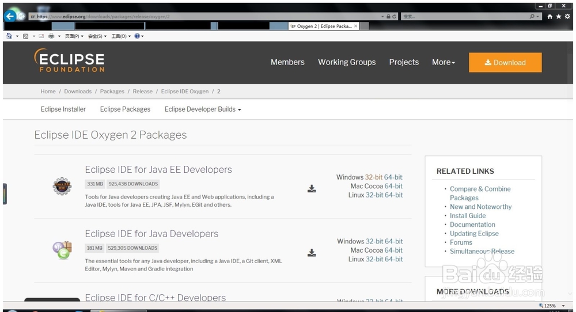Viewport: 576px width, 312px height.
Task: Open Compare & Combine Packages link
Action: 480,193
